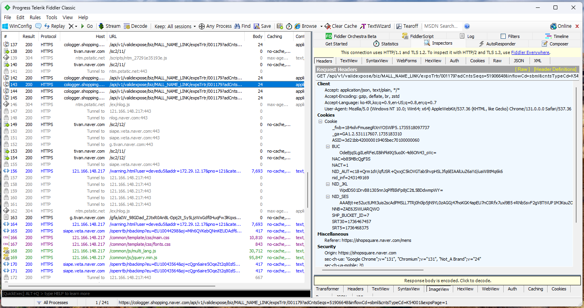Screen dimensions: 584x308
Task: Select the request TextView inspector tab
Action: click(x=349, y=61)
